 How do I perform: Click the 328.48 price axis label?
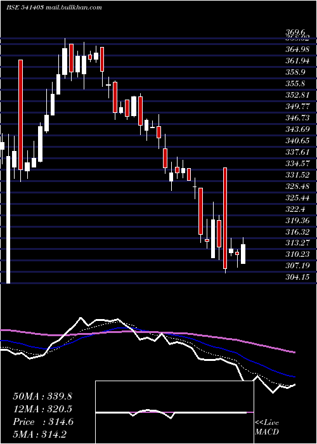click(x=297, y=186)
